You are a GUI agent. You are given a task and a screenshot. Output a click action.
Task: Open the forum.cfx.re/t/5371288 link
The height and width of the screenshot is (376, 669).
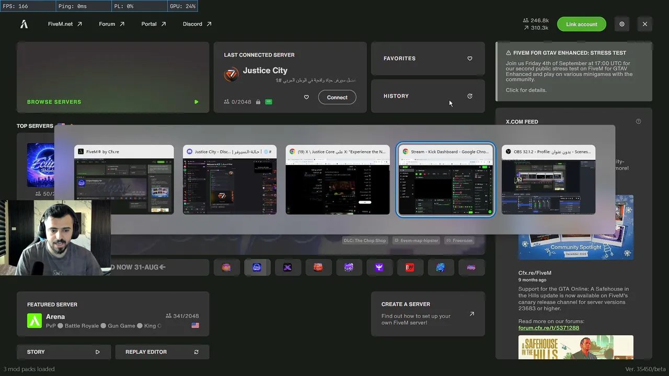[x=549, y=328]
